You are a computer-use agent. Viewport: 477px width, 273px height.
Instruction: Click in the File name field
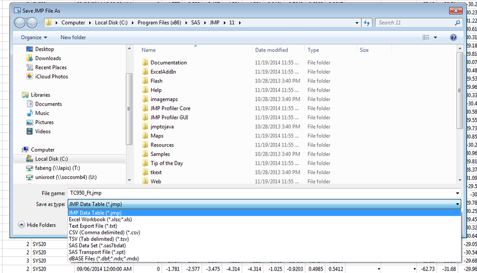click(261, 193)
